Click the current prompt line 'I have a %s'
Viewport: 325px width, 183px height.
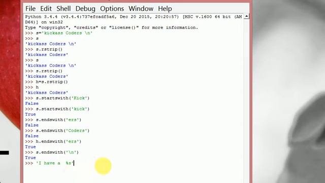click(x=49, y=163)
